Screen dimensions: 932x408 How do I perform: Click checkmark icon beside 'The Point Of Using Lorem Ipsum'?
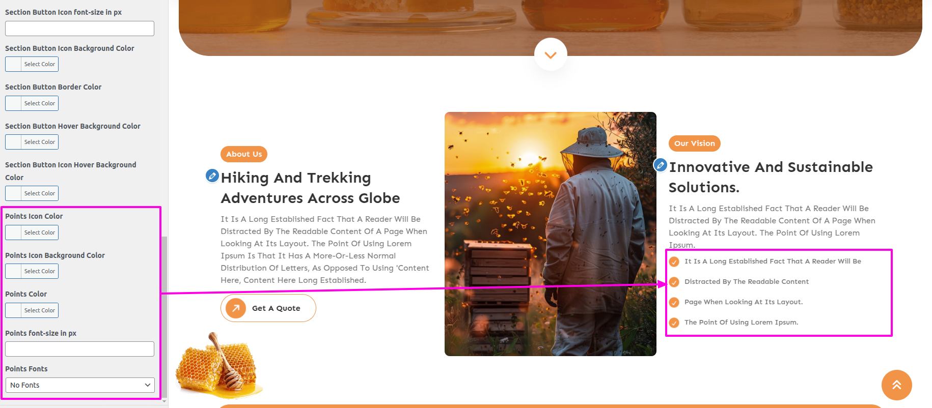tap(674, 323)
